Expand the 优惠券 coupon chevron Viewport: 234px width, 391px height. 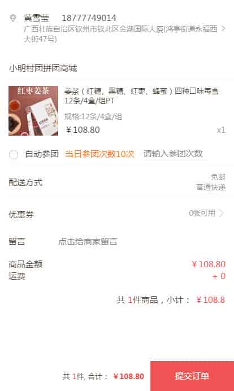tap(221, 213)
